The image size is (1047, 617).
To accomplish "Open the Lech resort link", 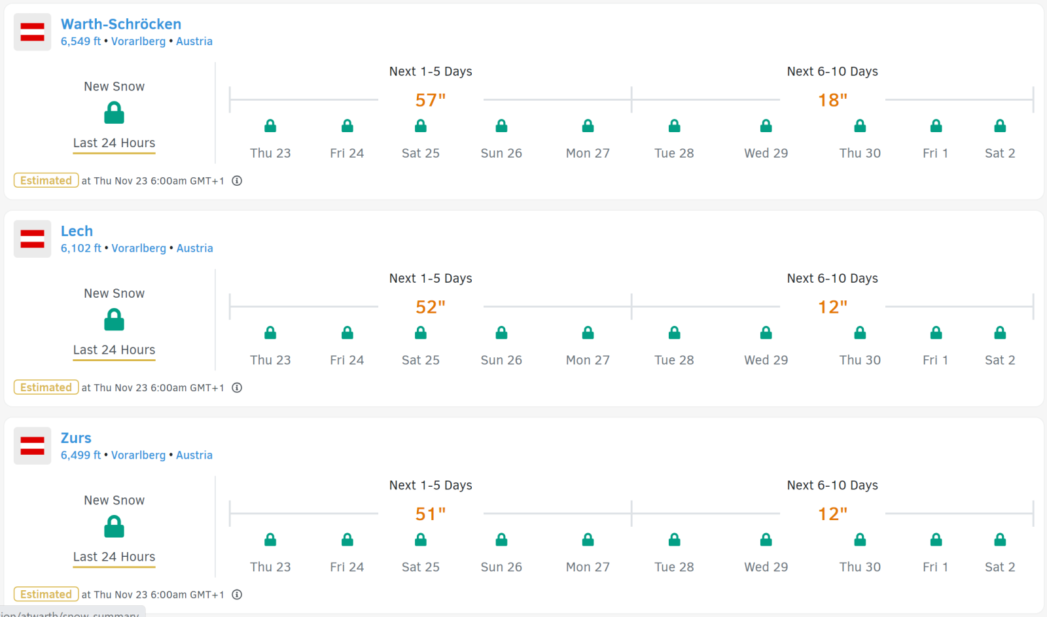I will click(77, 231).
